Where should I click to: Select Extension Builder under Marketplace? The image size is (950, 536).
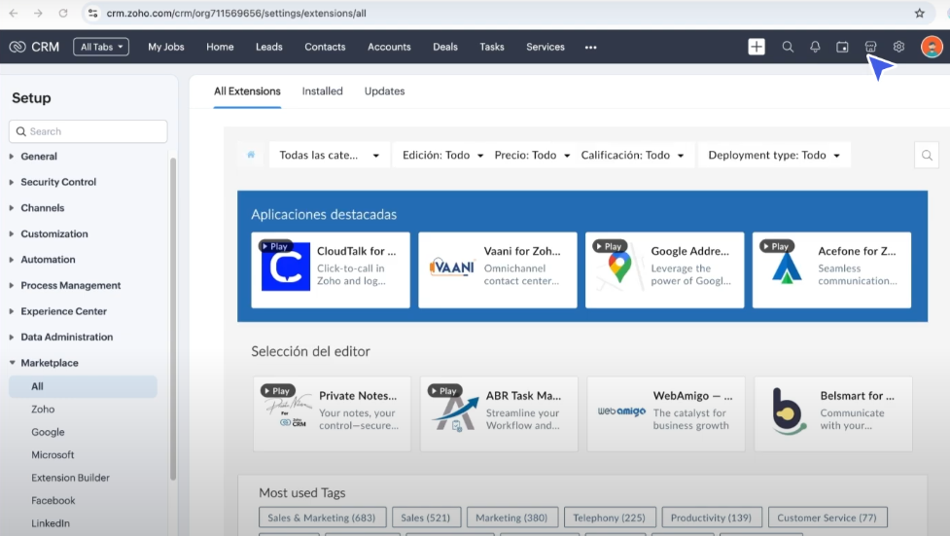[x=70, y=478]
